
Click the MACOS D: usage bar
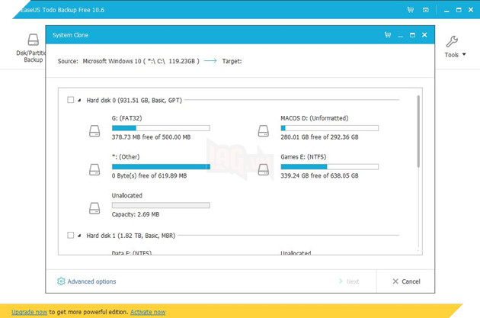tap(330, 128)
